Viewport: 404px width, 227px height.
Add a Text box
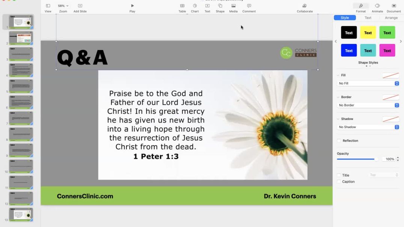pos(207,8)
